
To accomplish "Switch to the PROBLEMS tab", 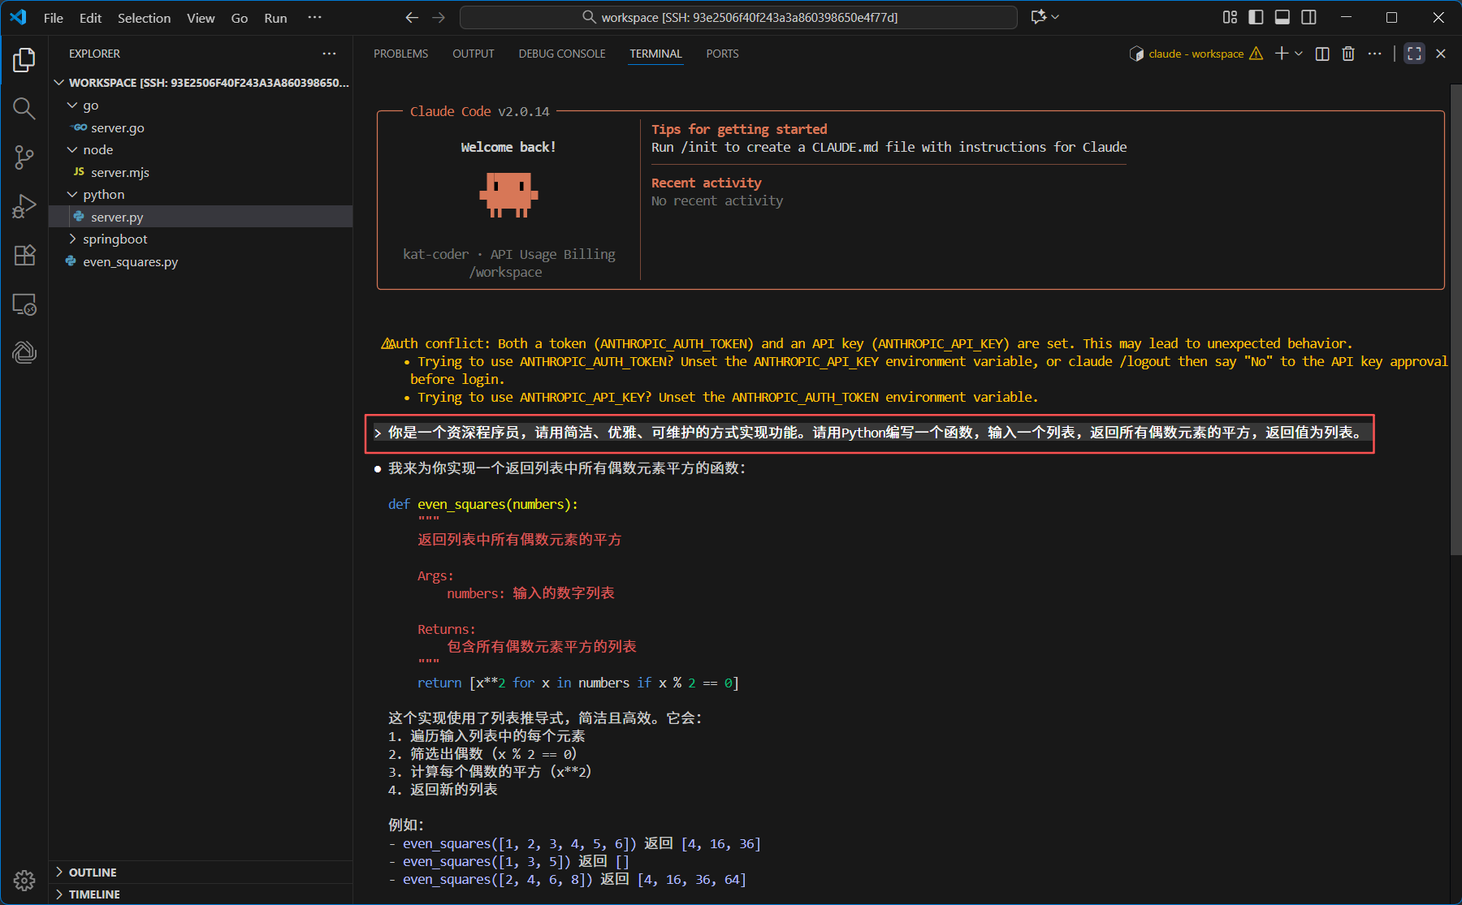I will [400, 54].
